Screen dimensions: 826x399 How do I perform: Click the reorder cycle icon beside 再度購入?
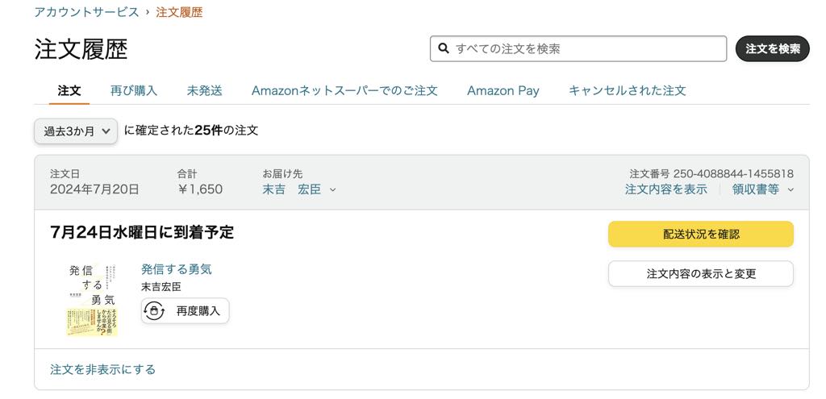coord(154,310)
